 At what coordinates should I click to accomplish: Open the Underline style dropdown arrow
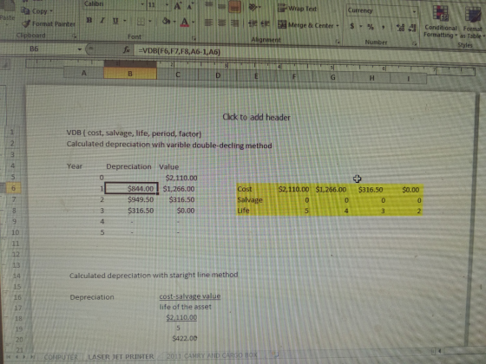125,21
